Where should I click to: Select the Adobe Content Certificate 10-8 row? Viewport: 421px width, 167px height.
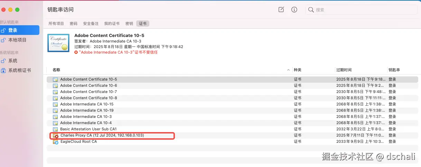point(232,98)
